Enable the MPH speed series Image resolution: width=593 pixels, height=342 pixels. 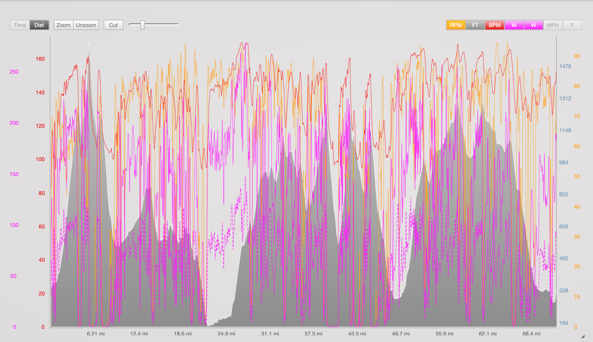coord(552,25)
